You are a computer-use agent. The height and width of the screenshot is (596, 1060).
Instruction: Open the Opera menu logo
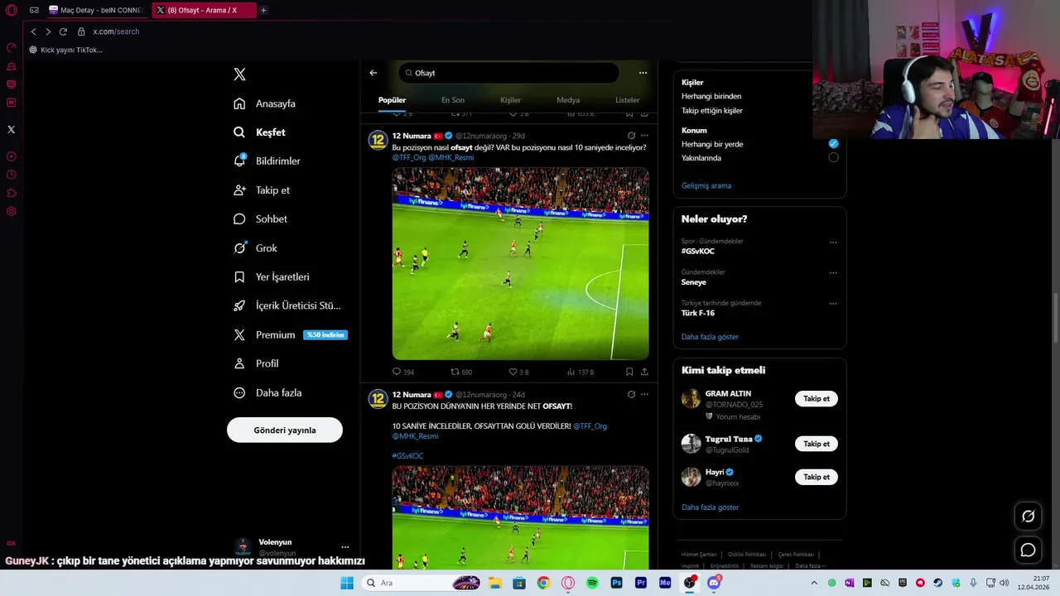[x=12, y=10]
